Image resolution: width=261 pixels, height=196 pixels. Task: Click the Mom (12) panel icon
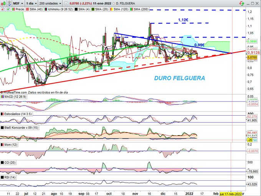(2, 145)
